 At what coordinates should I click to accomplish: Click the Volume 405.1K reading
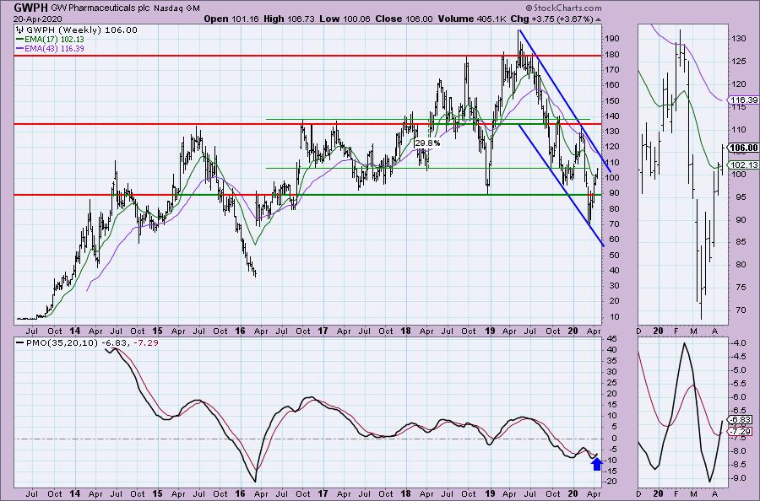tap(470, 19)
